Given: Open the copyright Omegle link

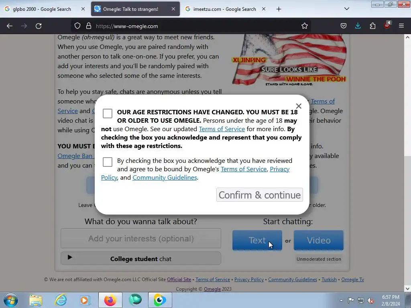Looking at the screenshot, I should (212, 289).
